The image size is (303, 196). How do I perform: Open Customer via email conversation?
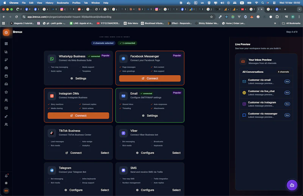[266, 82]
